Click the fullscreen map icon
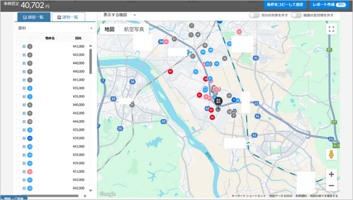 click(331, 29)
